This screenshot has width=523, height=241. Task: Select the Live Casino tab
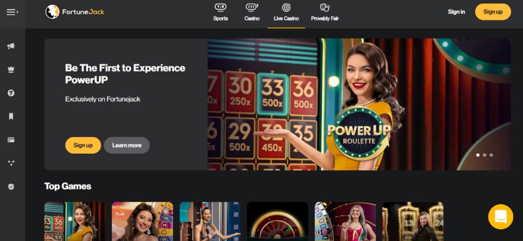[x=286, y=12]
